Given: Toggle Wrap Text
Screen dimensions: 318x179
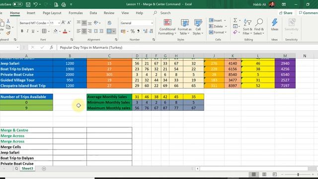Looking at the screenshot, I should (x=109, y=23).
